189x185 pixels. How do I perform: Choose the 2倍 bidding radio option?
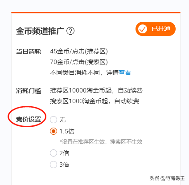click(53, 153)
